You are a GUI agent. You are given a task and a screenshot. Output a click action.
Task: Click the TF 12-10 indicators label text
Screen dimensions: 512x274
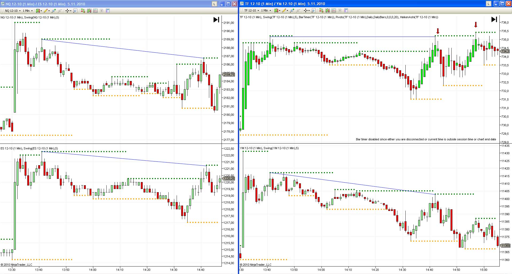[x=339, y=17]
